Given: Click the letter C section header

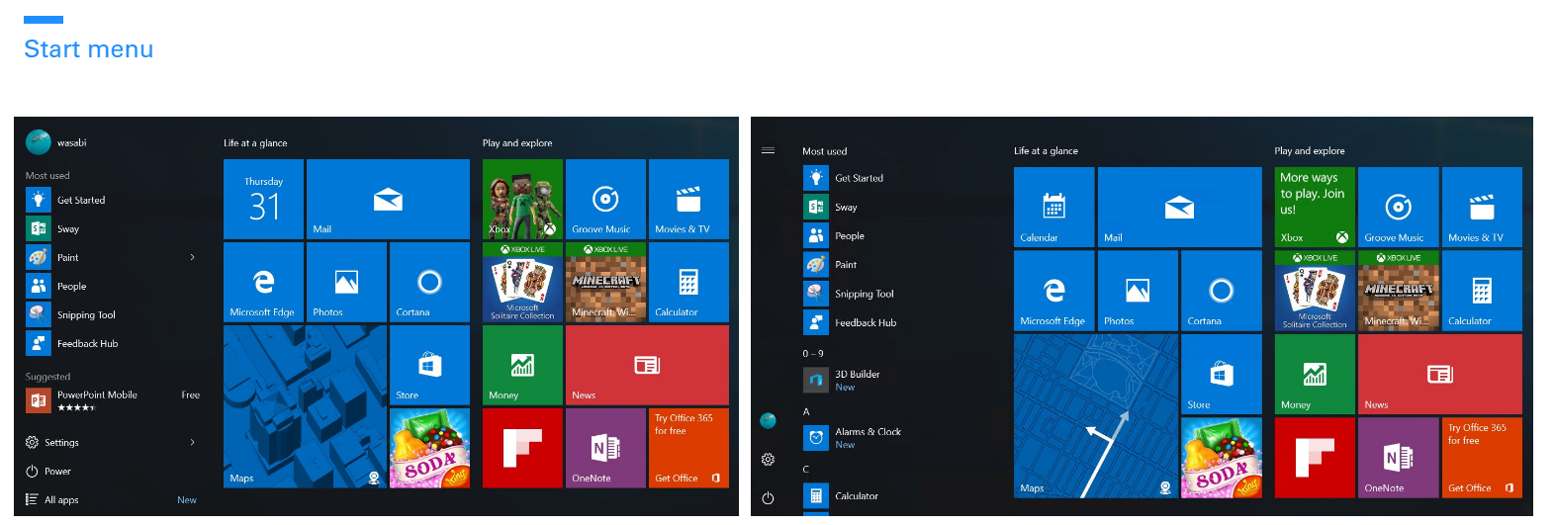Looking at the screenshot, I should (x=806, y=469).
